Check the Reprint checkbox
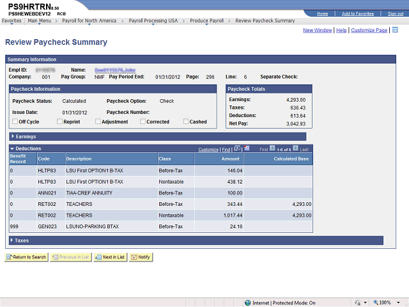 [59, 122]
